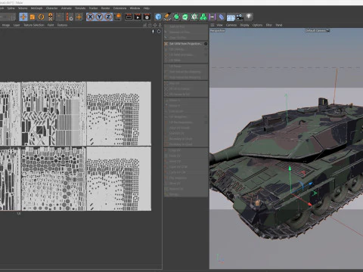Toggle the Z axis lock
363x272 pixels.
coord(108,17)
